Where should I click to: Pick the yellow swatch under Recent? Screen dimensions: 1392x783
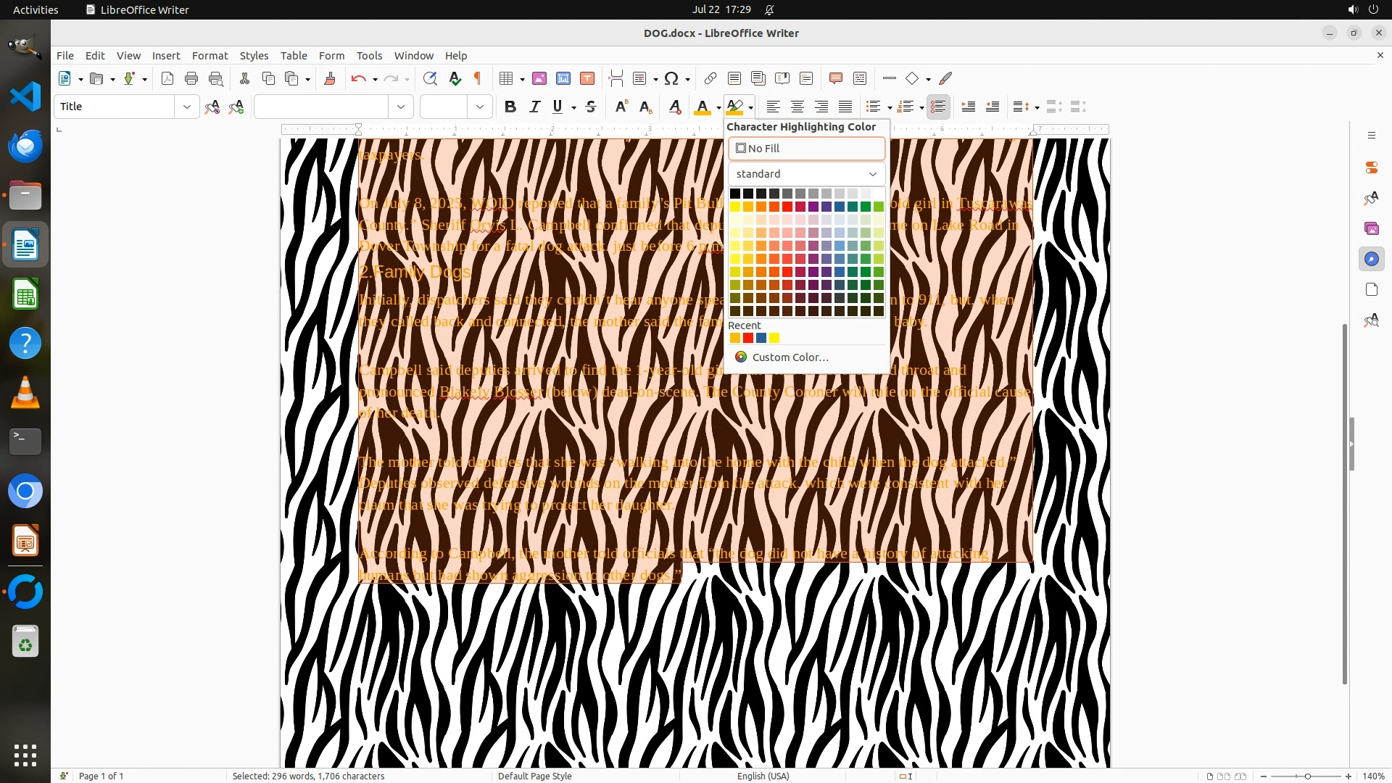pos(774,338)
